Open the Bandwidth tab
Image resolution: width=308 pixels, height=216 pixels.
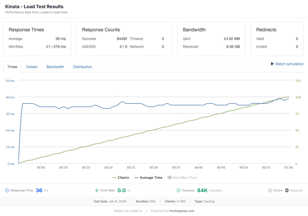(x=55, y=67)
